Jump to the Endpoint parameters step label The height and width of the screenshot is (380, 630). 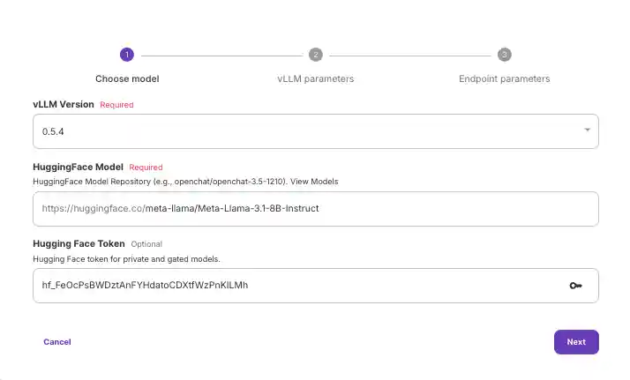[504, 78]
